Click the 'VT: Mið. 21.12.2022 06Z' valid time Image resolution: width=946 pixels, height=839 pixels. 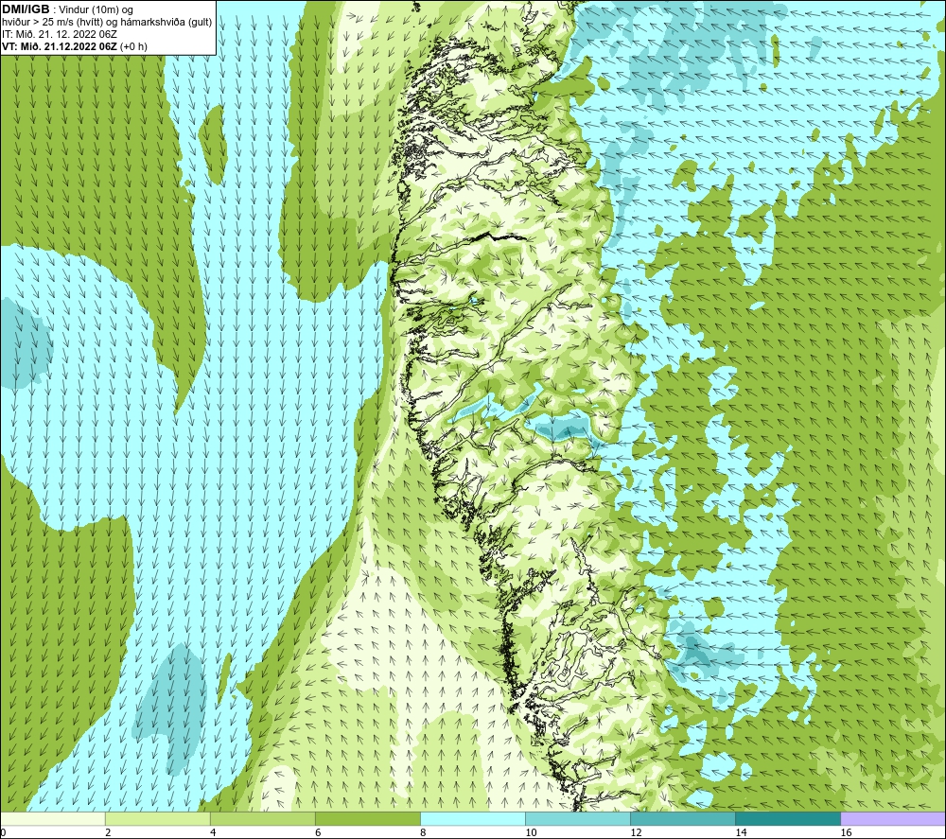click(60, 46)
